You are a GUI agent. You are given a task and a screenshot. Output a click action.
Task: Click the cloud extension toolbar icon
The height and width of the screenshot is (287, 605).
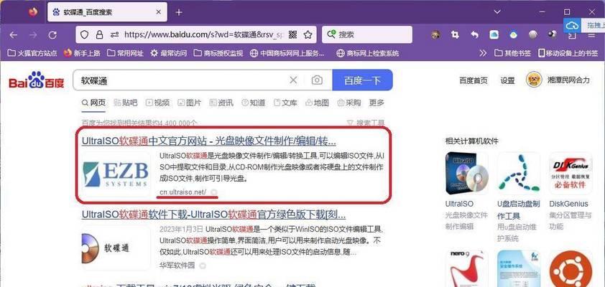click(494, 34)
